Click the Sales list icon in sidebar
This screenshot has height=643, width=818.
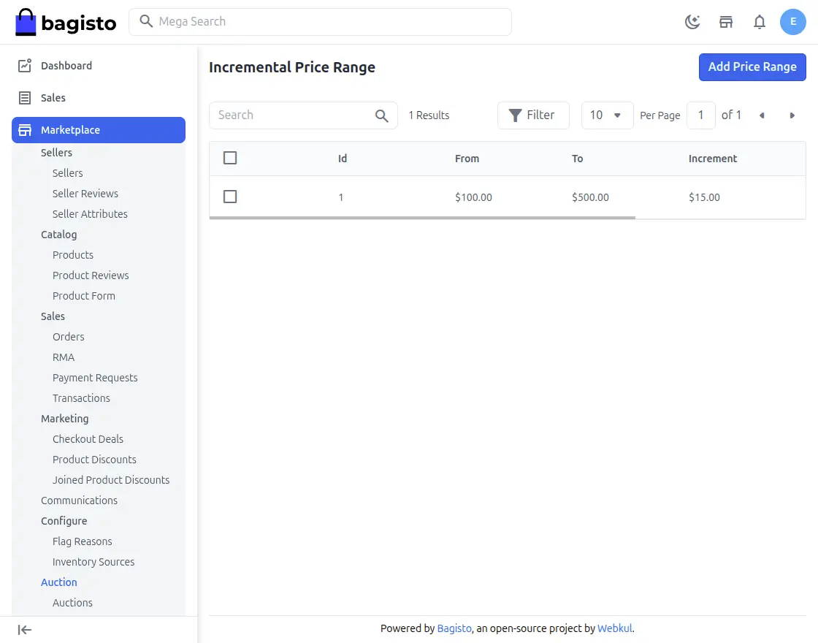25,98
